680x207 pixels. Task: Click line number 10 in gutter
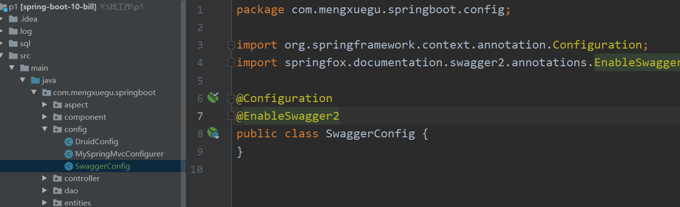tap(197, 170)
